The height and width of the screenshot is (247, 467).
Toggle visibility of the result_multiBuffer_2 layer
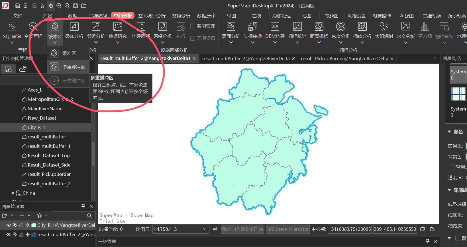point(9,234)
